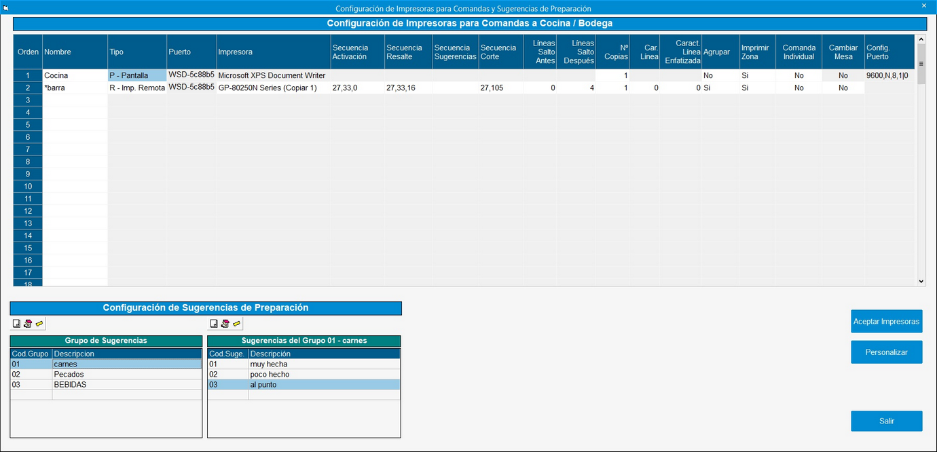Screen dimensions: 937x452
Task: Click the Nombre cell of the *barra row
Action: click(x=75, y=88)
